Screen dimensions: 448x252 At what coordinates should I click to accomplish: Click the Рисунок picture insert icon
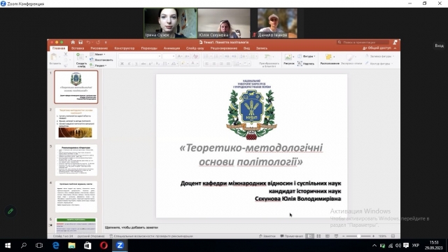(288, 57)
